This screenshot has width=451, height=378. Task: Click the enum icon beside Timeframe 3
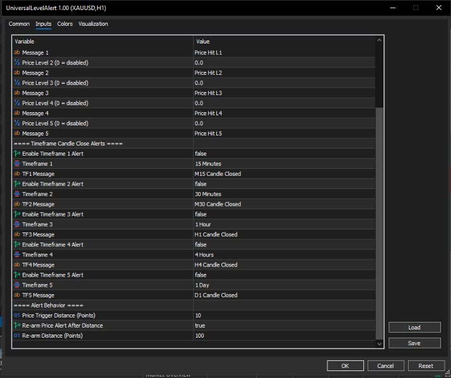[x=17, y=224]
